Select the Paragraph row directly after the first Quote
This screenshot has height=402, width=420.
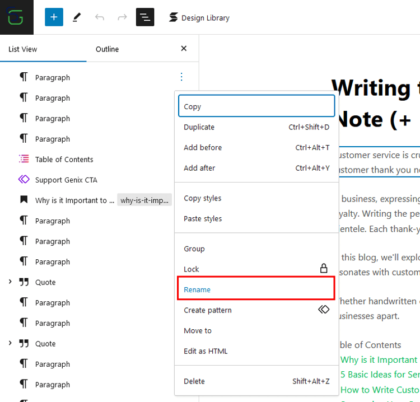[53, 303]
